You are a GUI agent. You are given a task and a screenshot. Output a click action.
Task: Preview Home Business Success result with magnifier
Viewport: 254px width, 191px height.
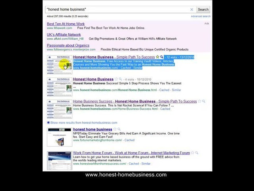[203, 101]
